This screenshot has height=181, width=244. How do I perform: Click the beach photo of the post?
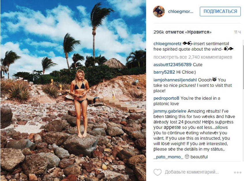click(73, 90)
